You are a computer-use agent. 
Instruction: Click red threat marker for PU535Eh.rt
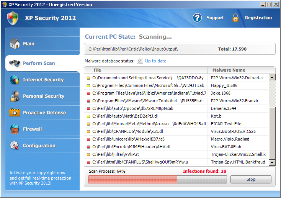tap(88, 101)
